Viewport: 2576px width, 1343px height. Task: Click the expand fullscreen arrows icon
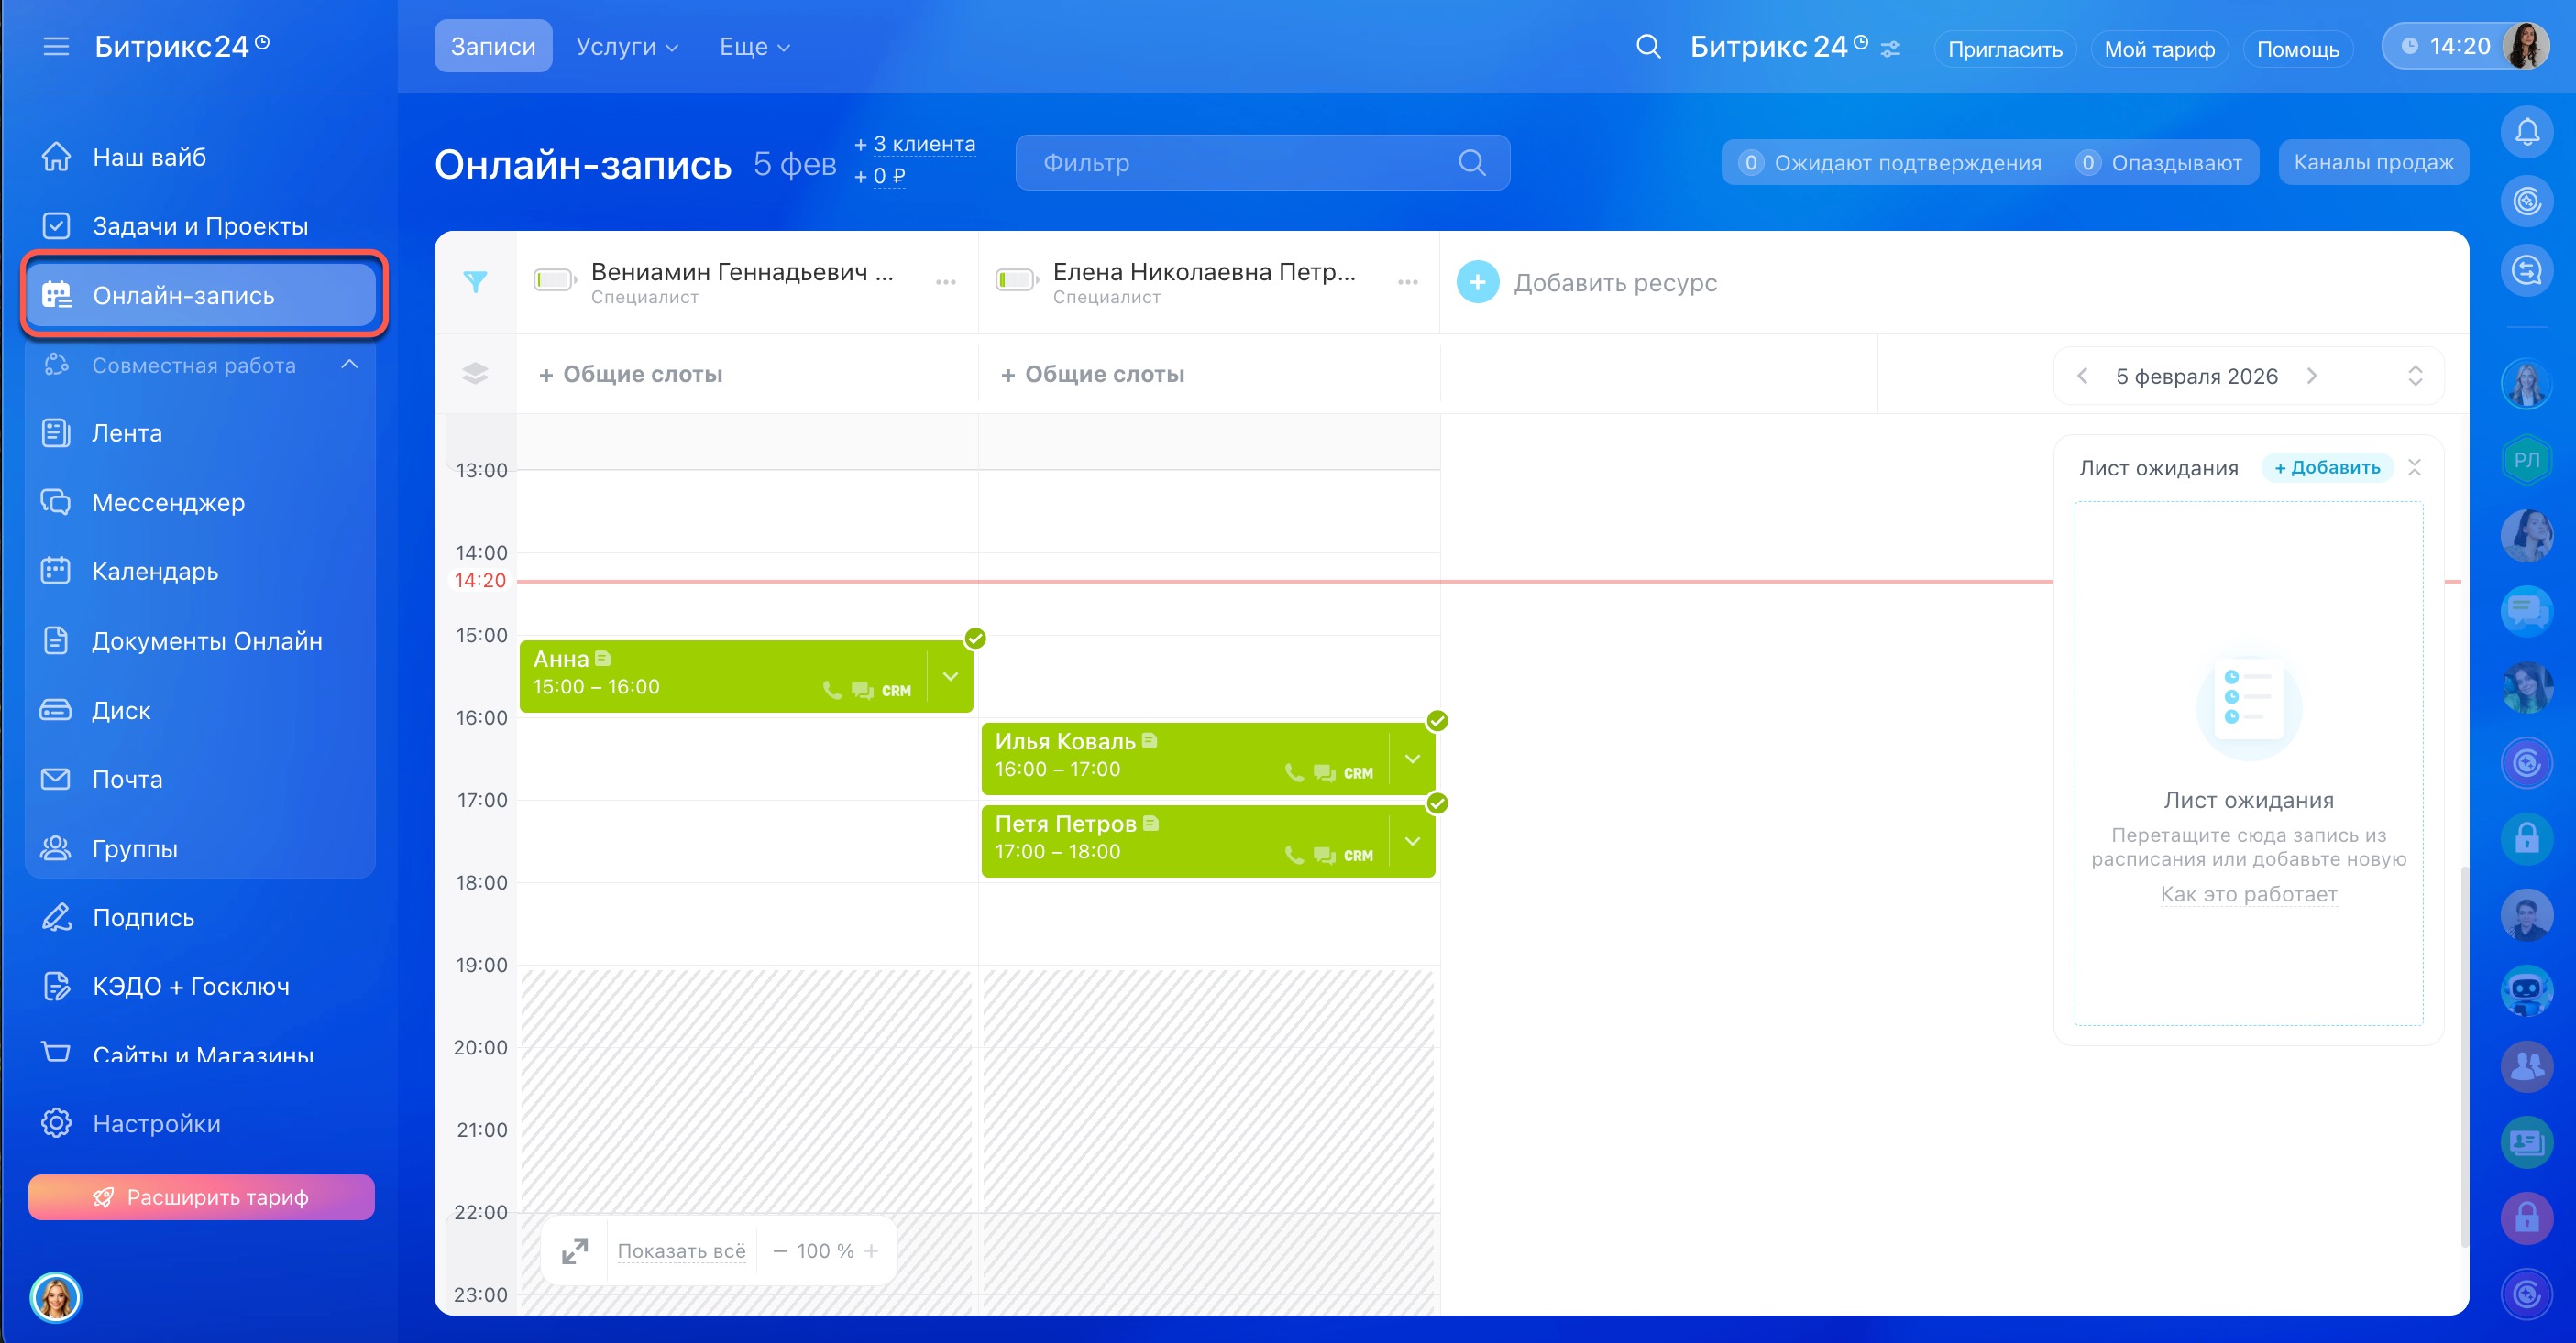coord(575,1250)
